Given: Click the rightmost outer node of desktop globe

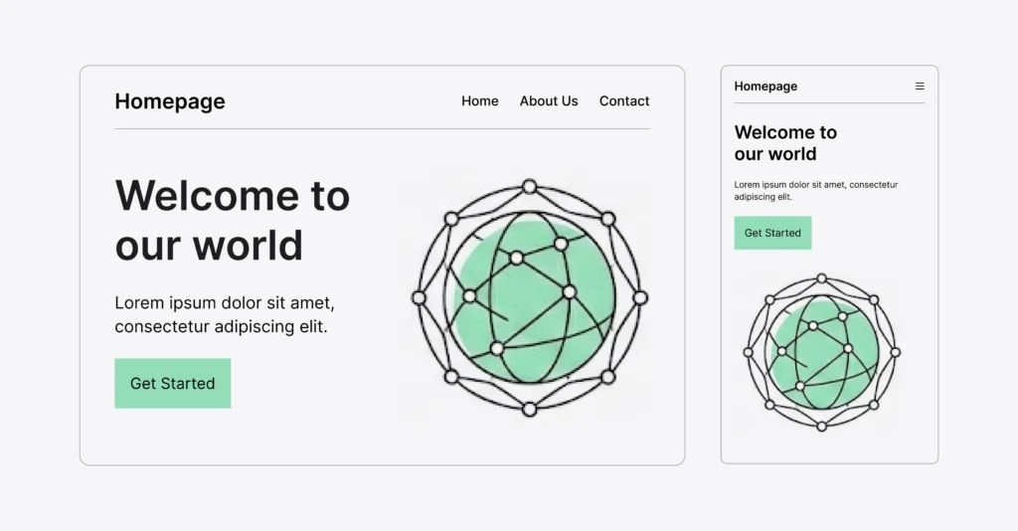Looking at the screenshot, I should (x=640, y=297).
